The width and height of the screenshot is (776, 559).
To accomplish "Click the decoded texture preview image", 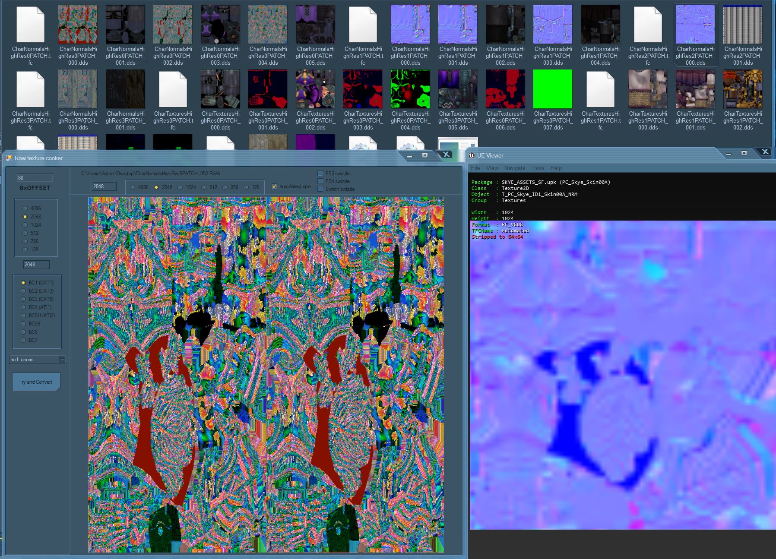I will 266,375.
